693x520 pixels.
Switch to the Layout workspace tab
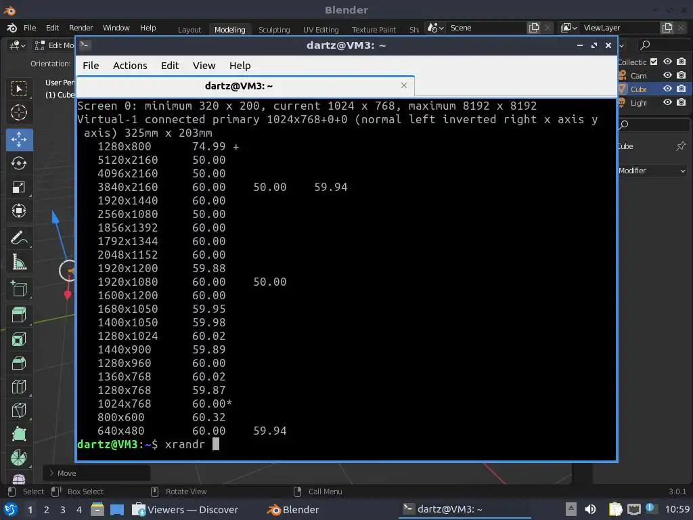[189, 30]
